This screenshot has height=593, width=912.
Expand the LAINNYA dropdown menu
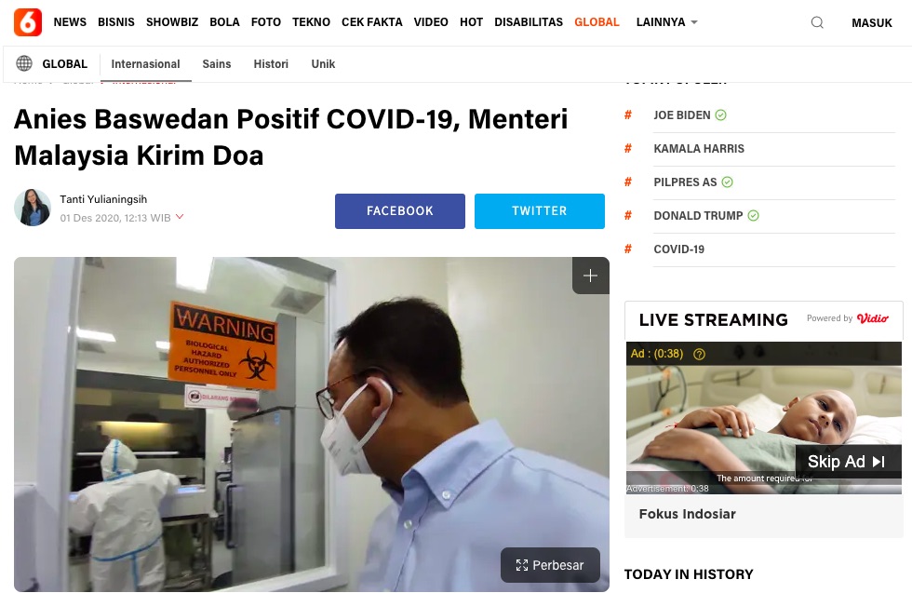click(x=666, y=22)
